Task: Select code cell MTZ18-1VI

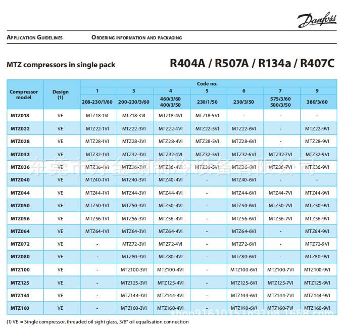Action: coord(97,116)
